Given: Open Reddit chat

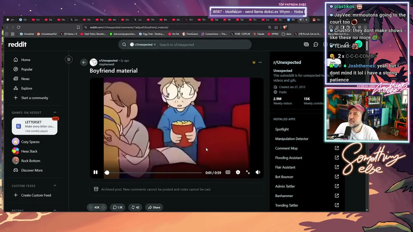Looking at the screenshot, I should (316, 44).
